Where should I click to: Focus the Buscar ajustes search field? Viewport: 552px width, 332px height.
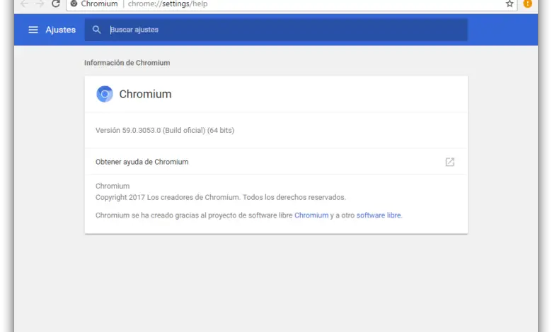coord(276,30)
